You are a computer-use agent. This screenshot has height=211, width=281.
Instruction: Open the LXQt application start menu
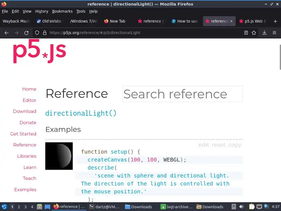[4, 207]
